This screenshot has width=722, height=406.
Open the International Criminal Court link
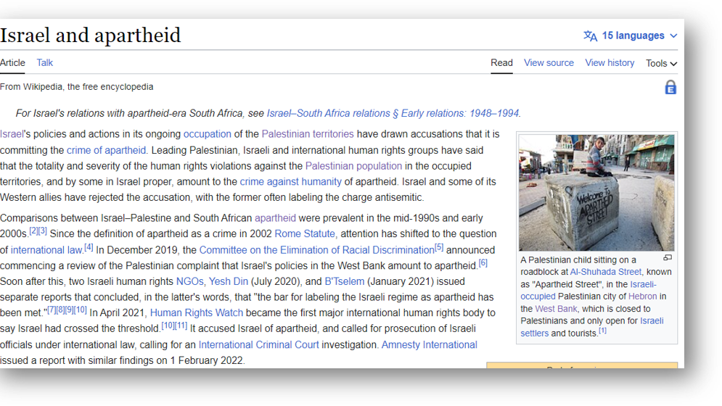tap(258, 345)
